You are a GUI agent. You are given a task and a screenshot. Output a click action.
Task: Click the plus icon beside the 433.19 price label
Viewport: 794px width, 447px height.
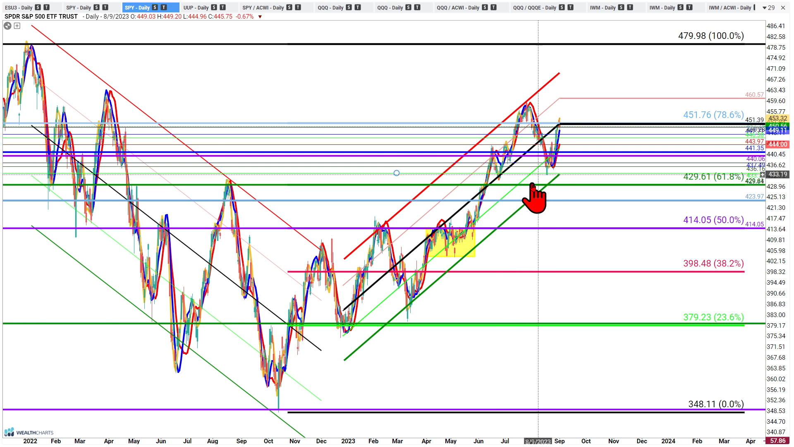pos(763,175)
